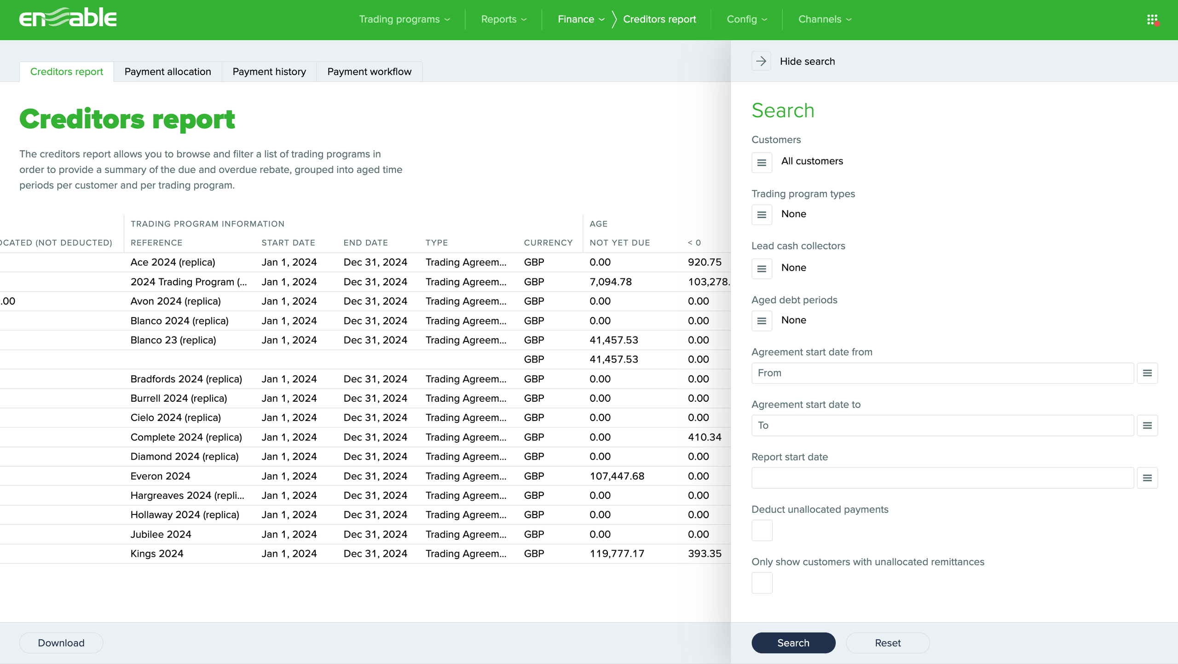
Task: Click the Reset button
Action: coord(888,643)
